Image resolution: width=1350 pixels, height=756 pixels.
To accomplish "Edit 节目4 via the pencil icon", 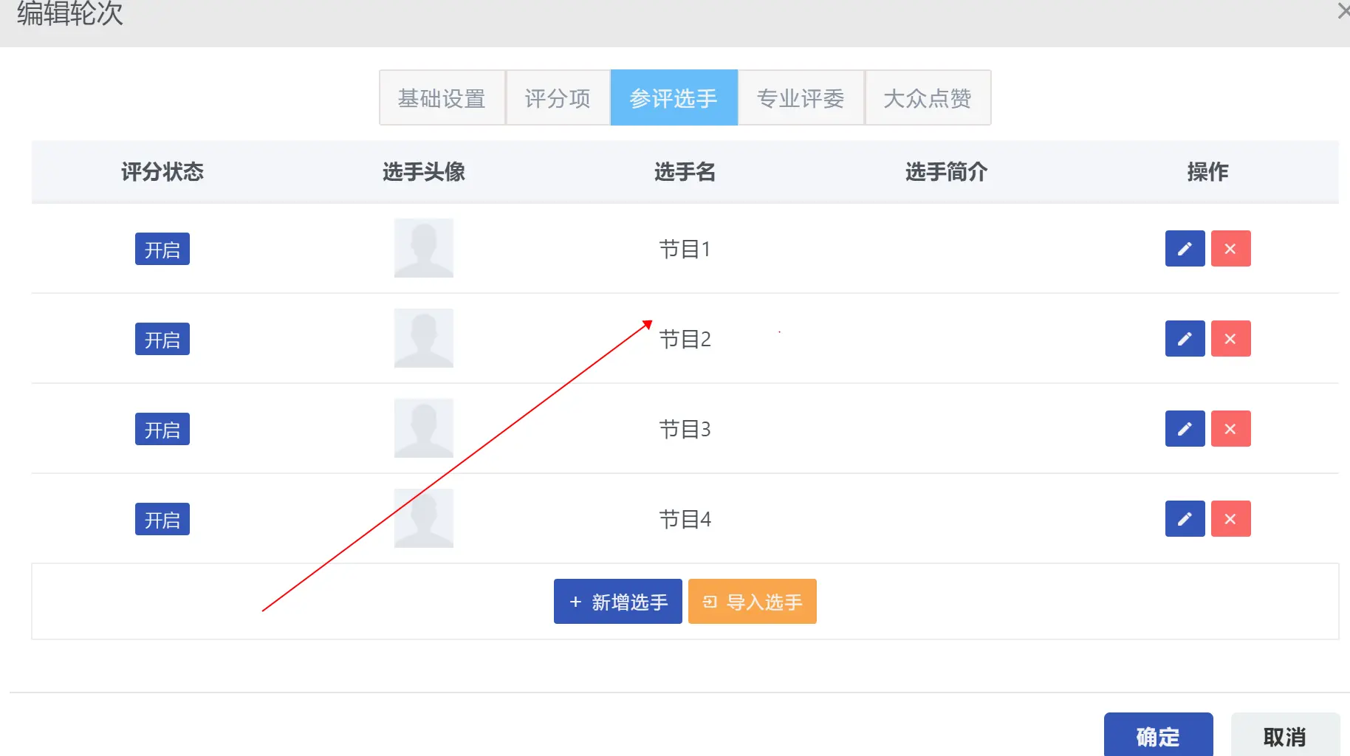I will point(1185,519).
